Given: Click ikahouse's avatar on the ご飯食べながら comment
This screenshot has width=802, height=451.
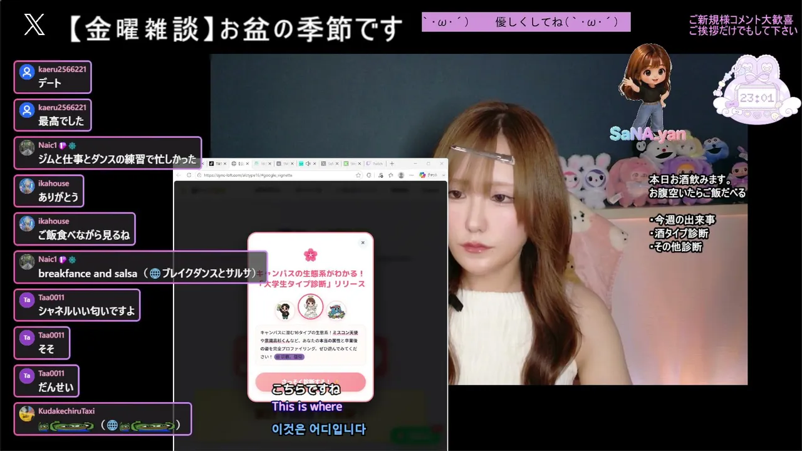Looking at the screenshot, I should click(27, 223).
